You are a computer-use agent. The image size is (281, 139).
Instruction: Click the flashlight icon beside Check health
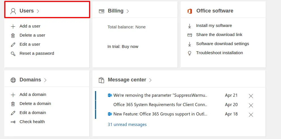[x=13, y=122]
